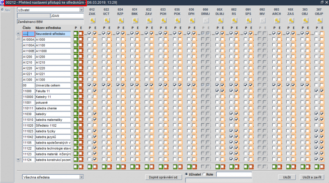Click the list scroll-up arrow

click(x=18, y=33)
